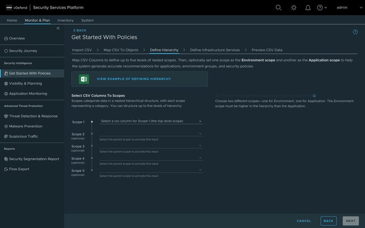The height and width of the screenshot is (228, 365).
Task: Open the notifications bell
Action: point(308,8)
